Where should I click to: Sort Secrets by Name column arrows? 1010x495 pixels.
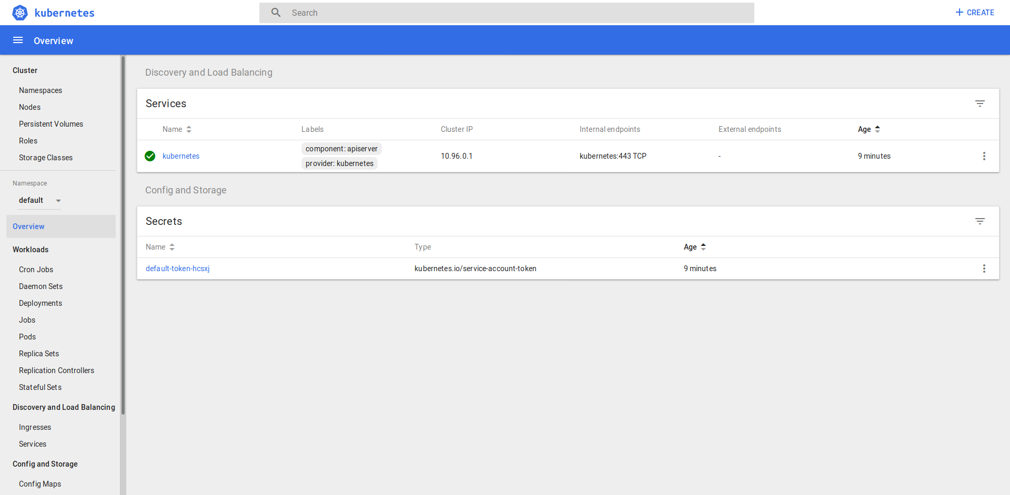172,247
